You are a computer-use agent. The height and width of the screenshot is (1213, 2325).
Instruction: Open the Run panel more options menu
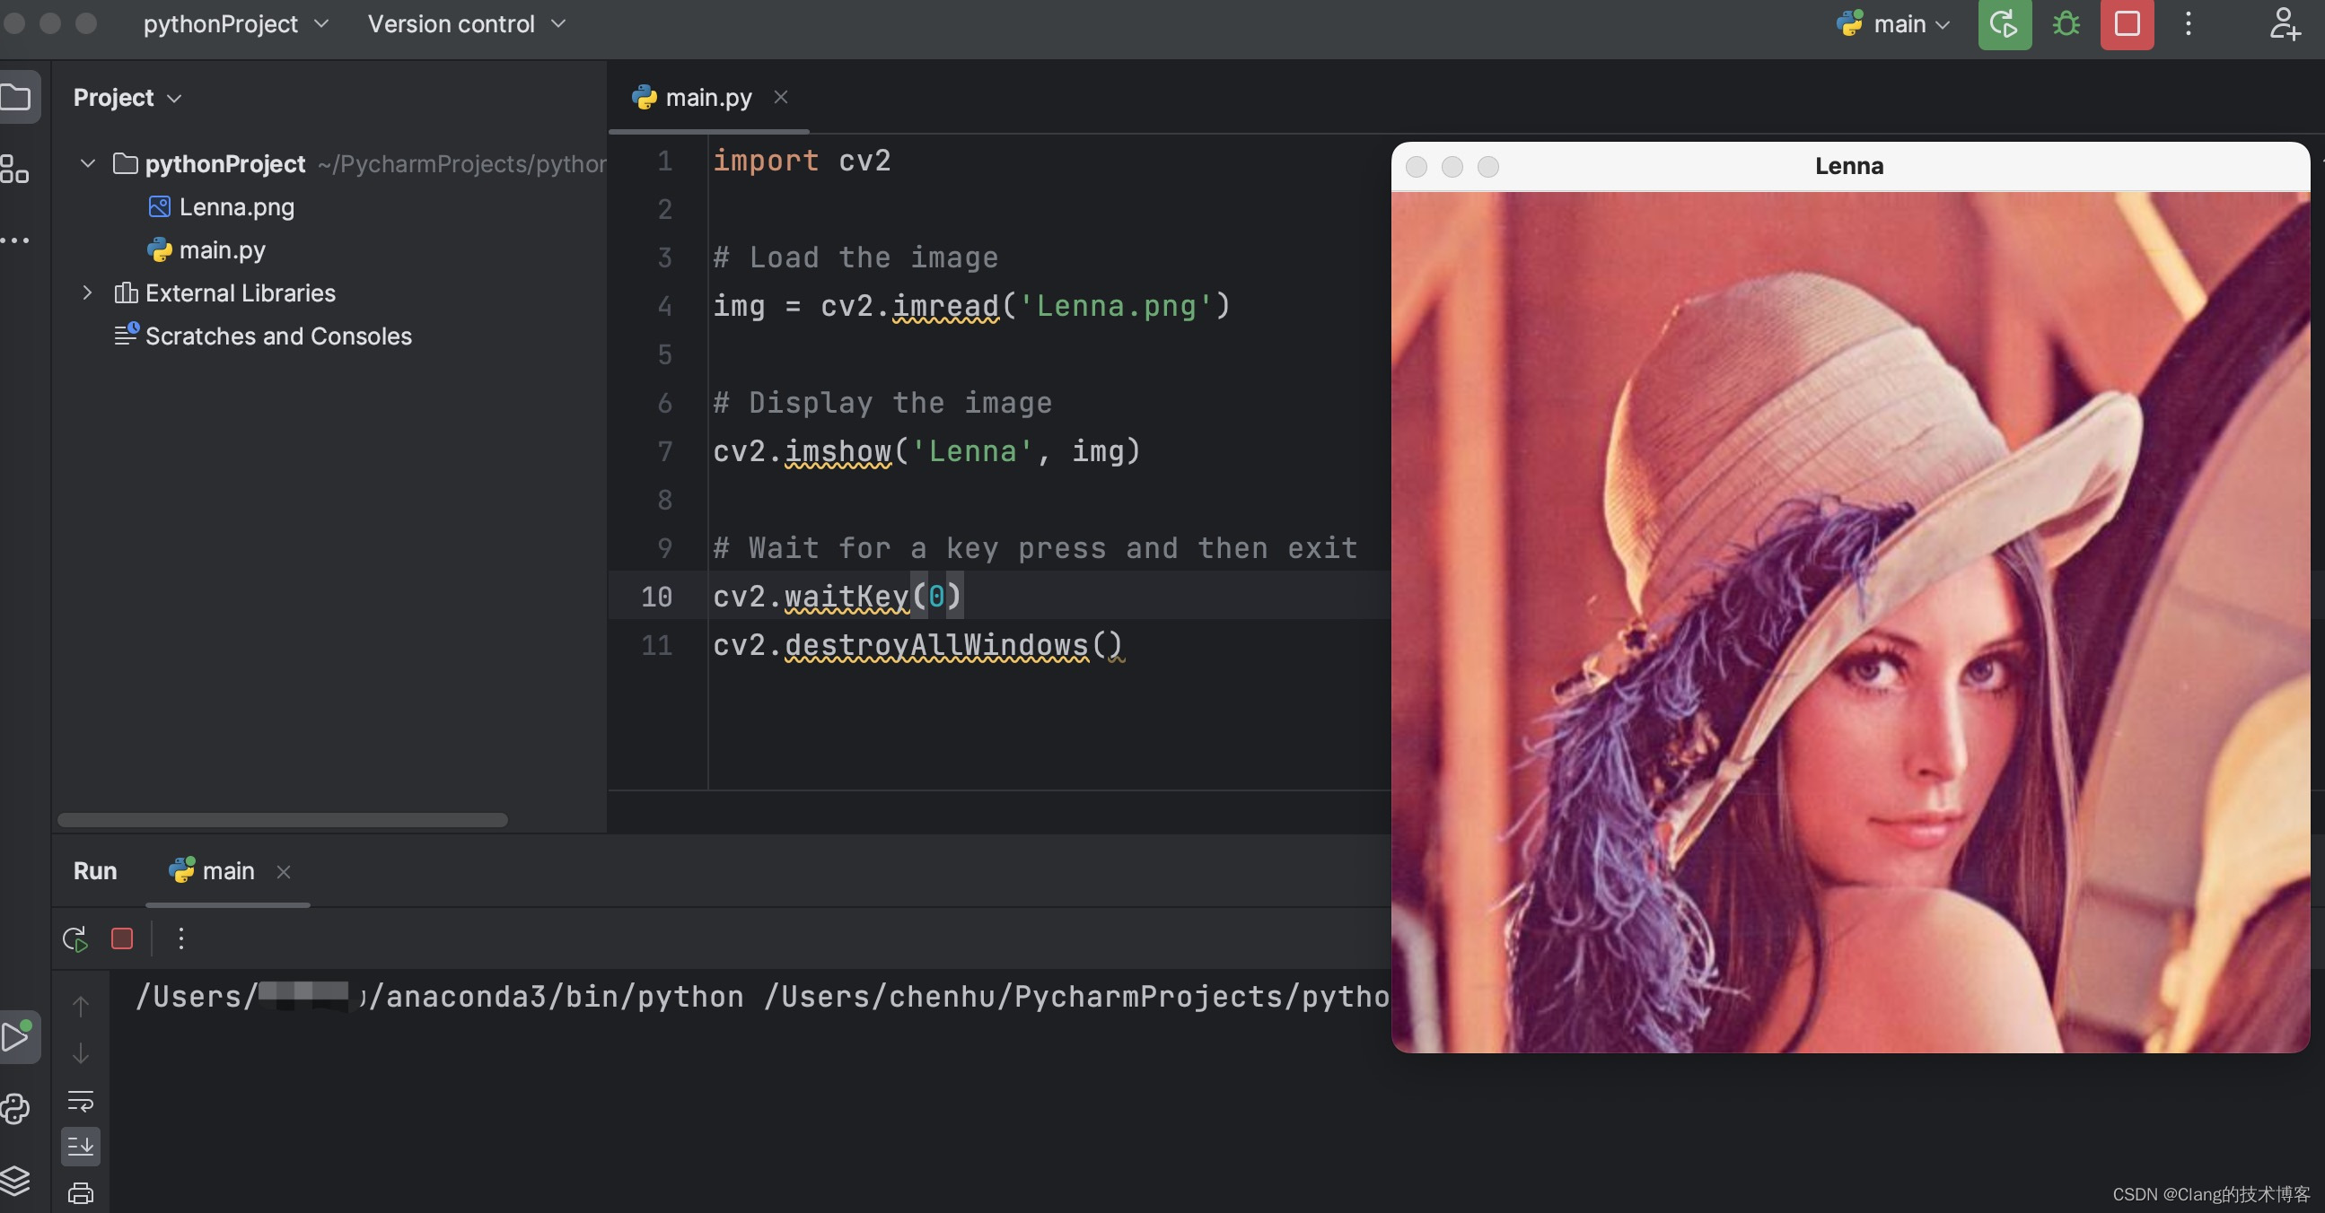[x=181, y=938]
